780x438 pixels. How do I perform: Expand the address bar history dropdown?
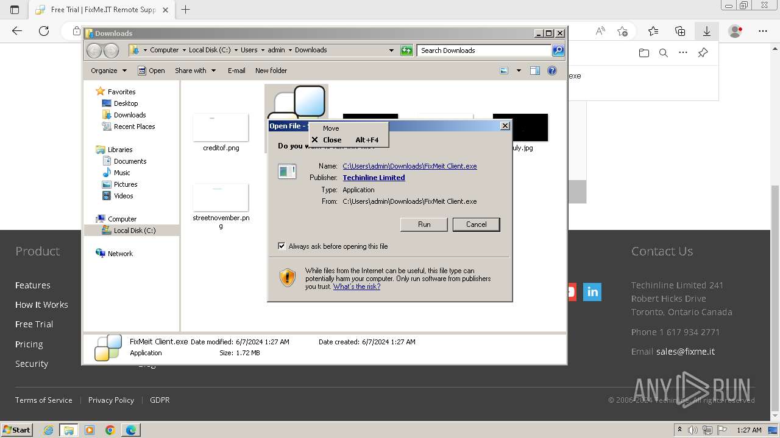coord(391,50)
